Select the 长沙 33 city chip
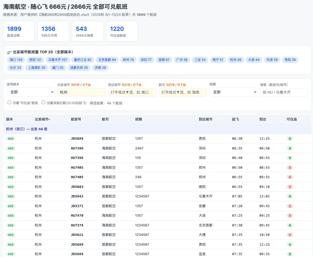The image size is (313, 257). pos(15,68)
